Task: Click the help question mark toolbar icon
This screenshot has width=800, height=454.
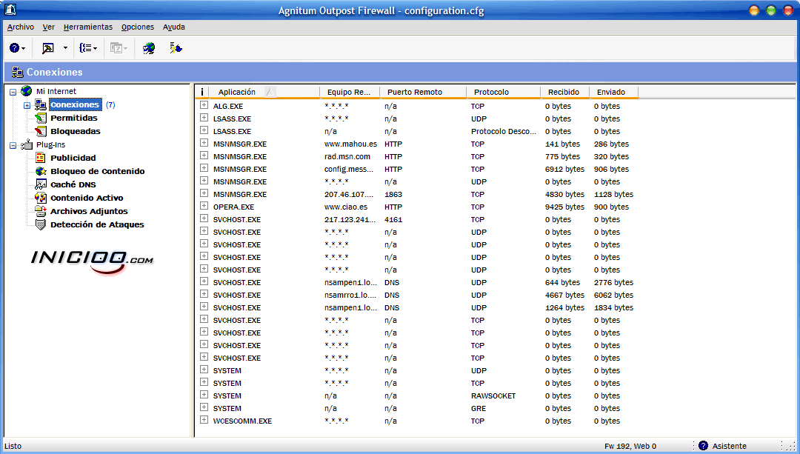Action: 14,48
